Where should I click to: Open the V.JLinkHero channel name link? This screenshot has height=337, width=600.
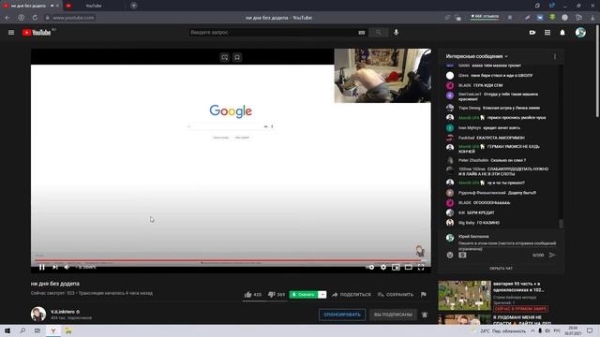[x=63, y=312]
